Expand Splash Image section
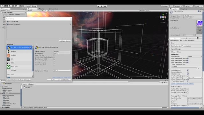The image size is (204, 115). (x=176, y=49)
